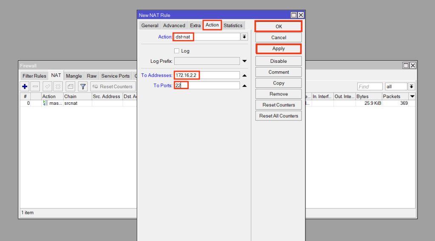The height and width of the screenshot is (241, 435).
Task: Enable the Log checkbox
Action: click(177, 51)
